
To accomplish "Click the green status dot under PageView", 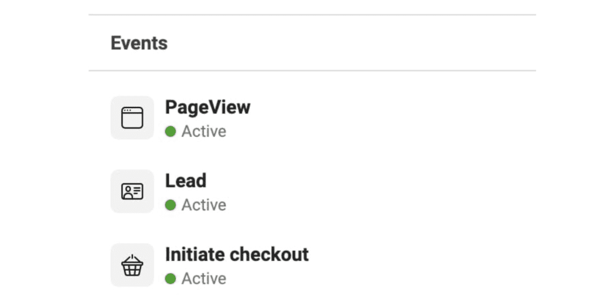I will (x=170, y=132).
